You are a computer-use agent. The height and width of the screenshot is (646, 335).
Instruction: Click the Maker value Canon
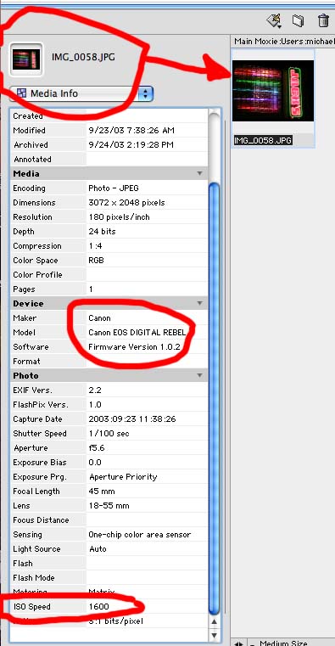[x=99, y=318]
